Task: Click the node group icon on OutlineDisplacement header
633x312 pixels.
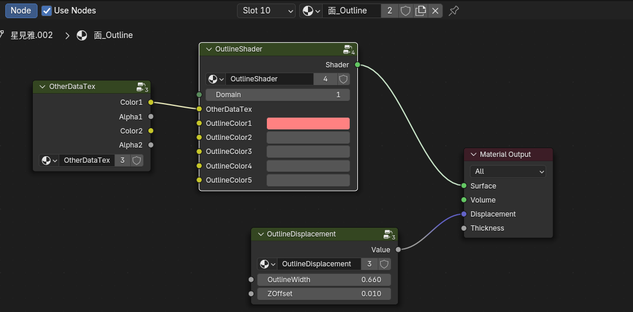Action: tap(388, 235)
